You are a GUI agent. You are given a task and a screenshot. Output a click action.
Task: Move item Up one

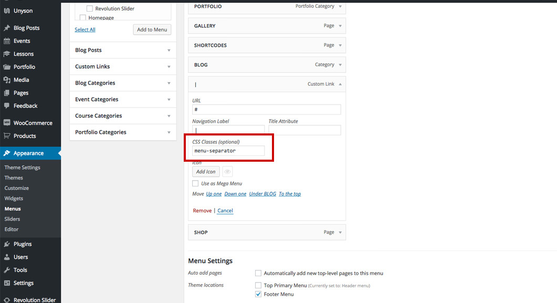[214, 194]
